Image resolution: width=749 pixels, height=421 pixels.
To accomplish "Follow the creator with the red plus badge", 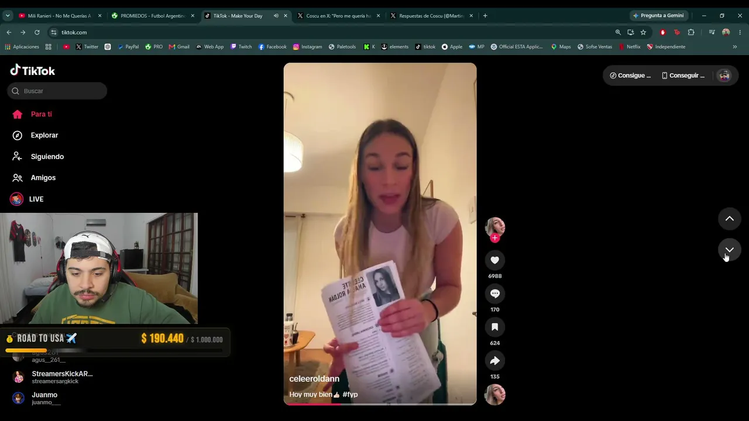I will [x=494, y=238].
